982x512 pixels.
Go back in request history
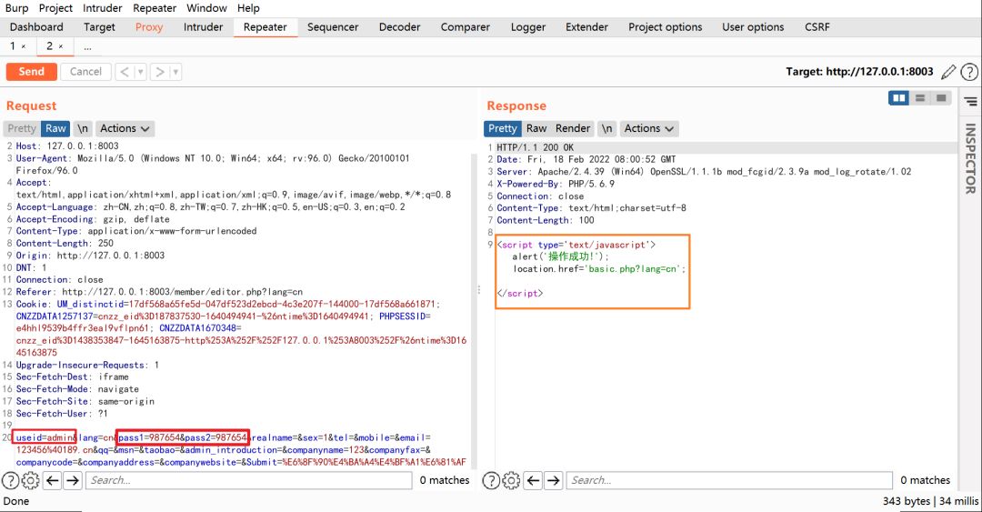pos(125,72)
